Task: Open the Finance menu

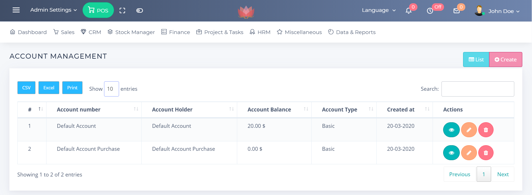Action: click(176, 32)
